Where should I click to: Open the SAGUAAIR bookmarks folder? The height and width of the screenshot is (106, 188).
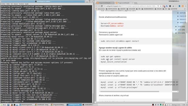131,9
